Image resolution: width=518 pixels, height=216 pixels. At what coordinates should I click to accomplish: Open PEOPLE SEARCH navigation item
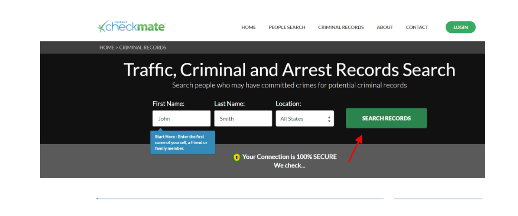pos(287,28)
